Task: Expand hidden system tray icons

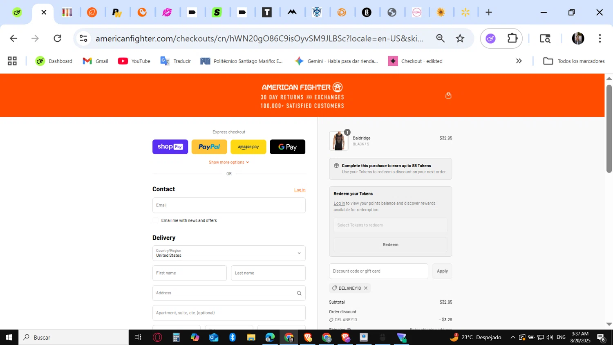Action: click(513, 337)
